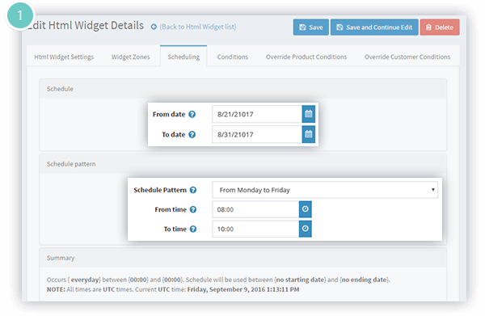The width and height of the screenshot is (485, 316).
Task: Switch to Html Widget Settings tab
Action: pos(64,57)
